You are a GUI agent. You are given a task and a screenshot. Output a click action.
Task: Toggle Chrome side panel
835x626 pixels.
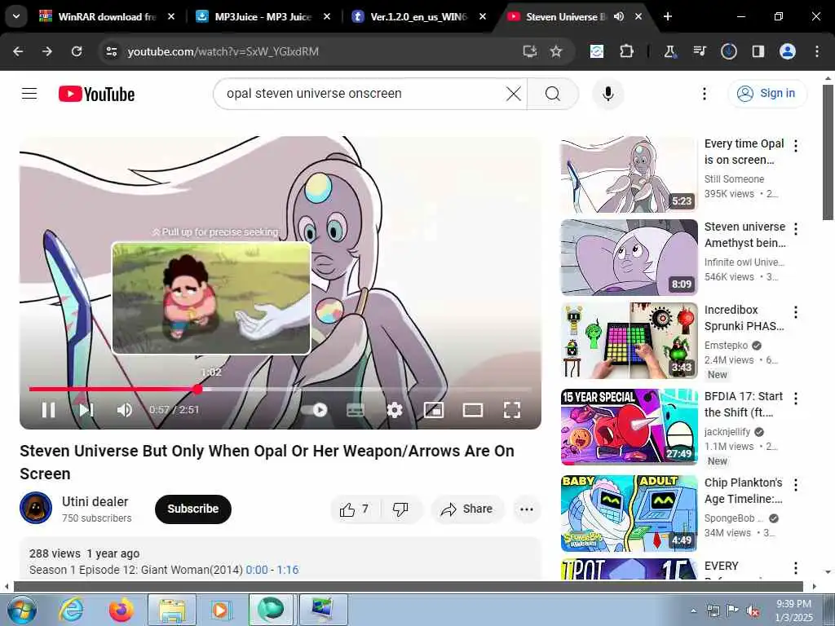point(758,51)
